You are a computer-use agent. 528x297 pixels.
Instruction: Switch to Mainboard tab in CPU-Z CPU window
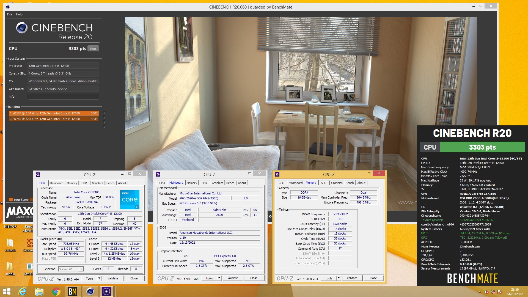[56, 183]
